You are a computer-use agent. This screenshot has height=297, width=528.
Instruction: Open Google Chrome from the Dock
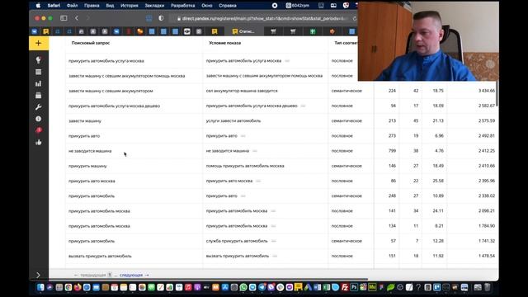coord(68,287)
